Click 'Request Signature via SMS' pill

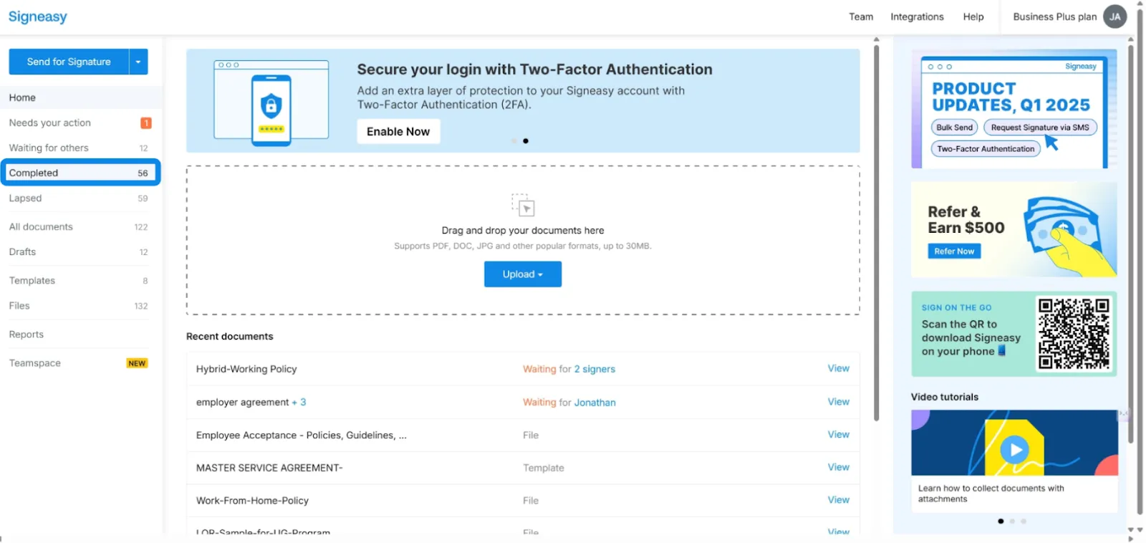(x=1040, y=128)
